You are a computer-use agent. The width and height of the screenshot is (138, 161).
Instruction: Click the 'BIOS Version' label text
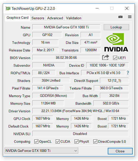pyautogui.click(x=20, y=58)
